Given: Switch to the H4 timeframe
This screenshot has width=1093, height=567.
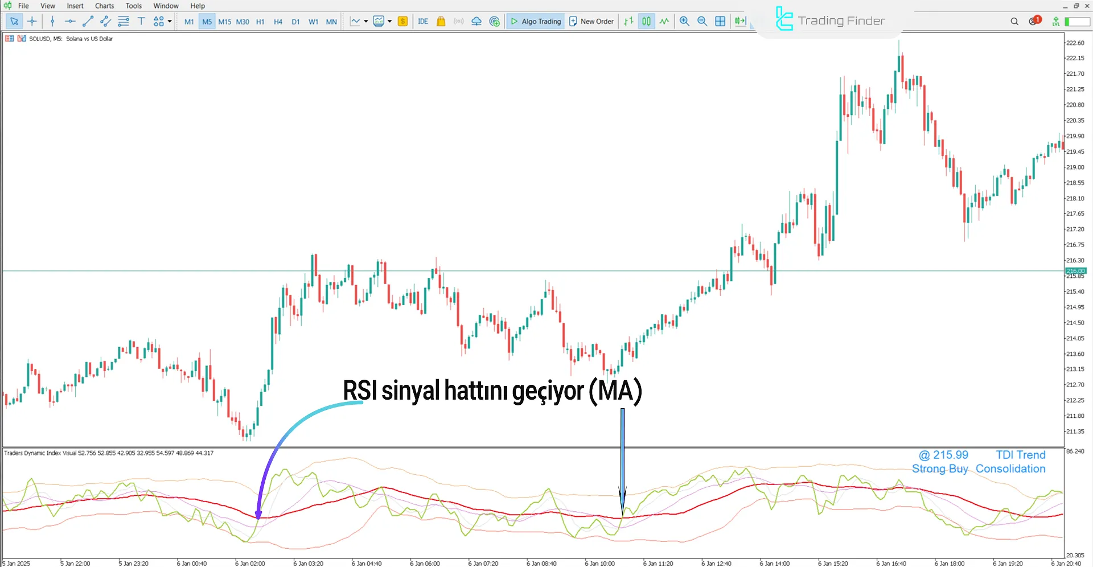Looking at the screenshot, I should coord(278,22).
